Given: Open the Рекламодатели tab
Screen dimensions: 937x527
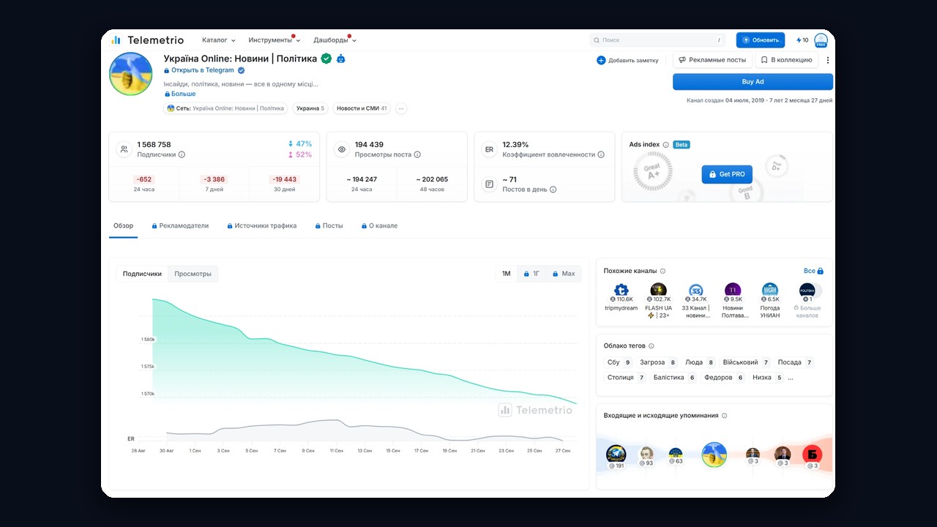Looking at the screenshot, I should coord(180,225).
